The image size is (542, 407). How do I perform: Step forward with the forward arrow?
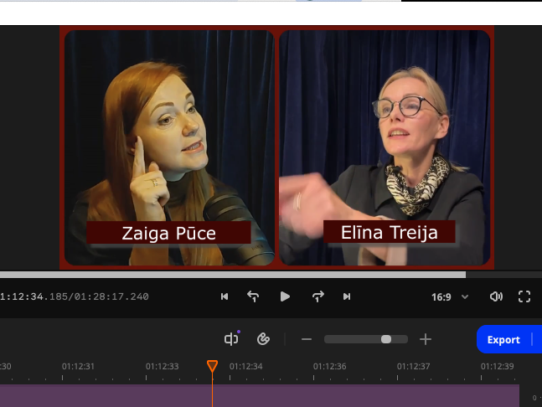click(317, 296)
